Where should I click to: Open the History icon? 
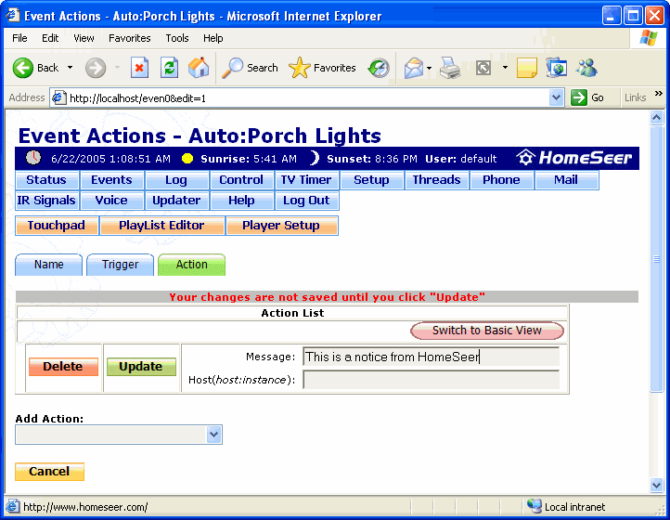coord(379,68)
